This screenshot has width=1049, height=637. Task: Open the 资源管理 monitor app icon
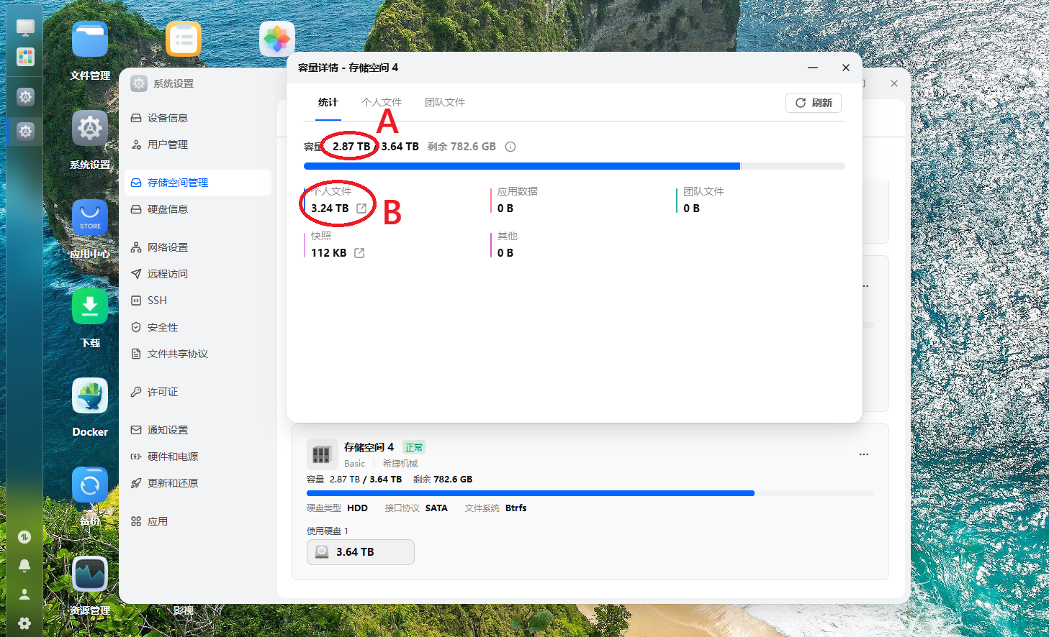tap(90, 574)
